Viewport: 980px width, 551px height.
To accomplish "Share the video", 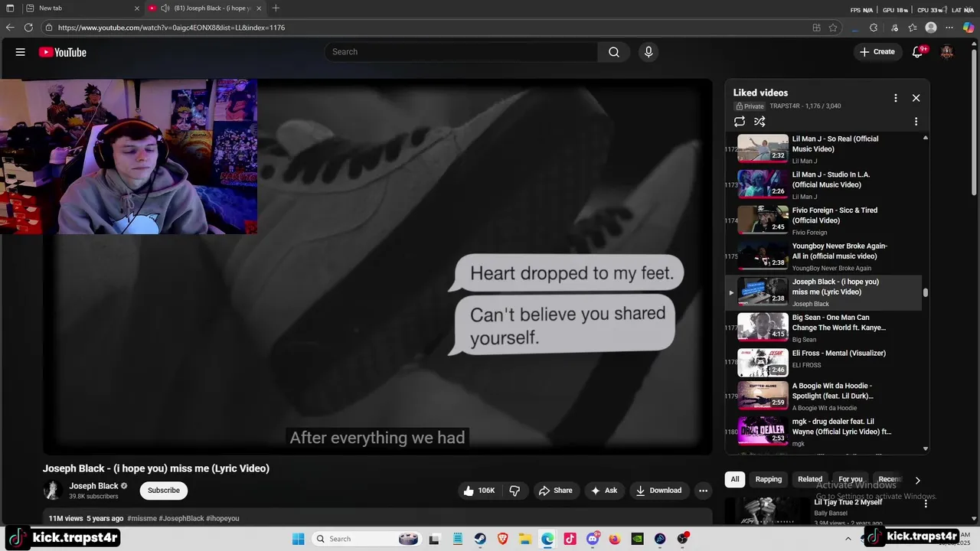I will [555, 491].
